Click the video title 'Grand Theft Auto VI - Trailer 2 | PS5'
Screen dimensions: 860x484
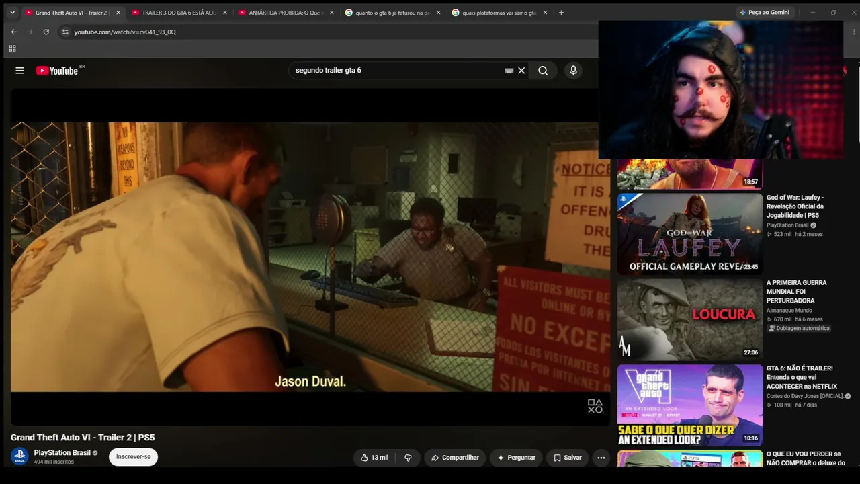(83, 438)
